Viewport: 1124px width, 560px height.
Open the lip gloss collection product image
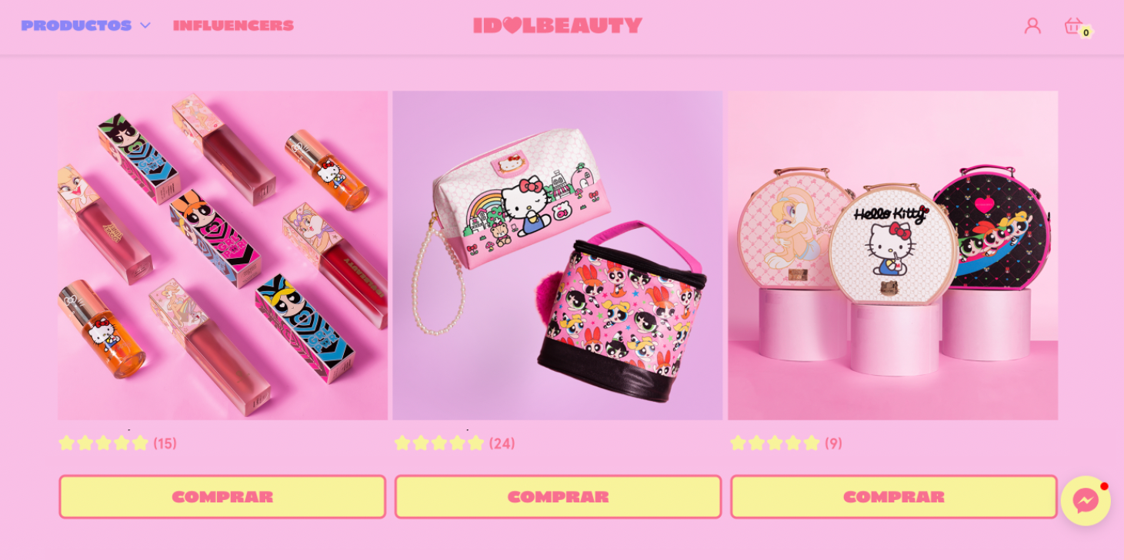(x=222, y=255)
